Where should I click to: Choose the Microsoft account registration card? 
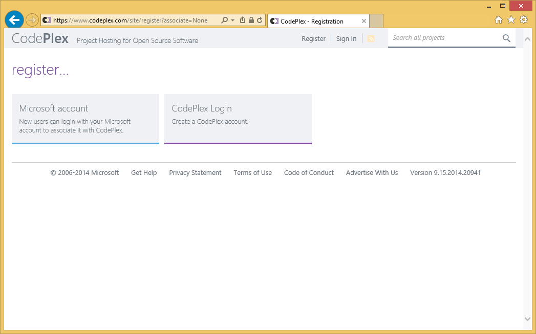point(85,119)
